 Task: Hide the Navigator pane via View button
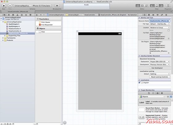pos(152,6)
